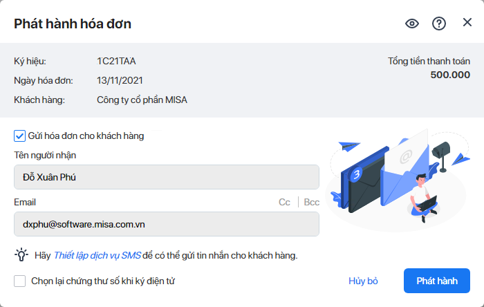The height and width of the screenshot is (307, 484).
Task: Click the lightbulb tip icon
Action: [21, 255]
